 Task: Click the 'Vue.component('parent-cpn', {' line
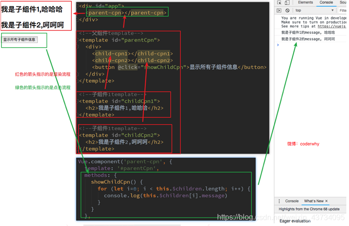click(x=125, y=161)
